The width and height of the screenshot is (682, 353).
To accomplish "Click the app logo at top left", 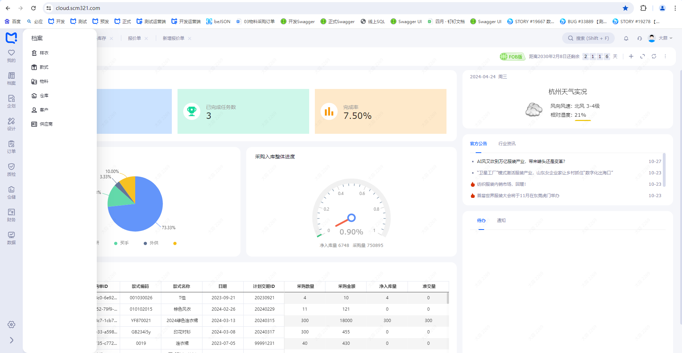I will click(11, 38).
